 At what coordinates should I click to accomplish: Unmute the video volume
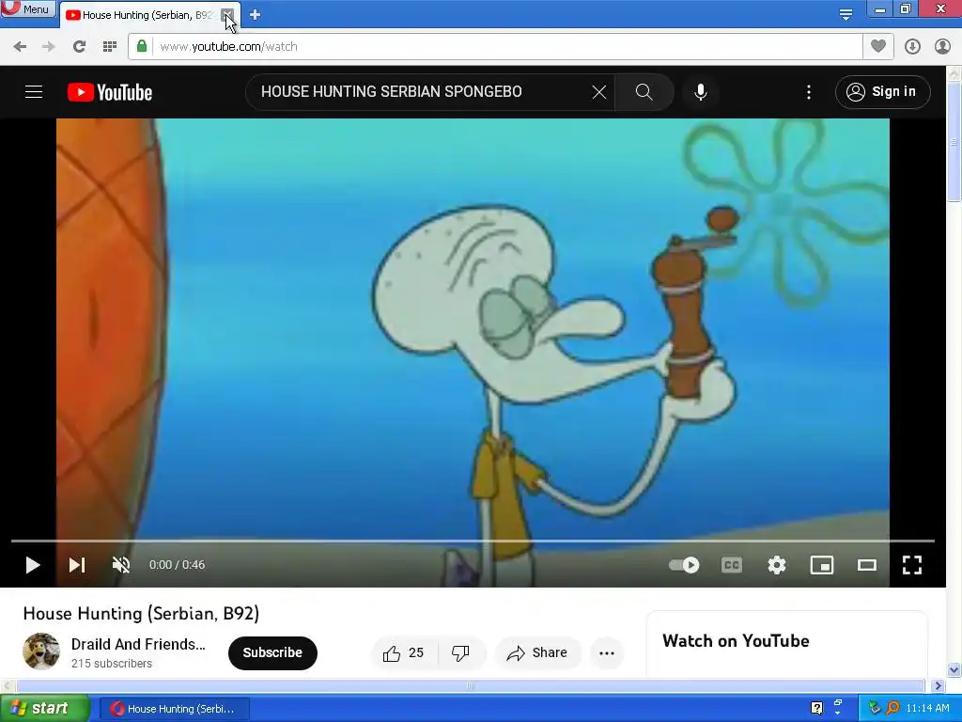(121, 565)
